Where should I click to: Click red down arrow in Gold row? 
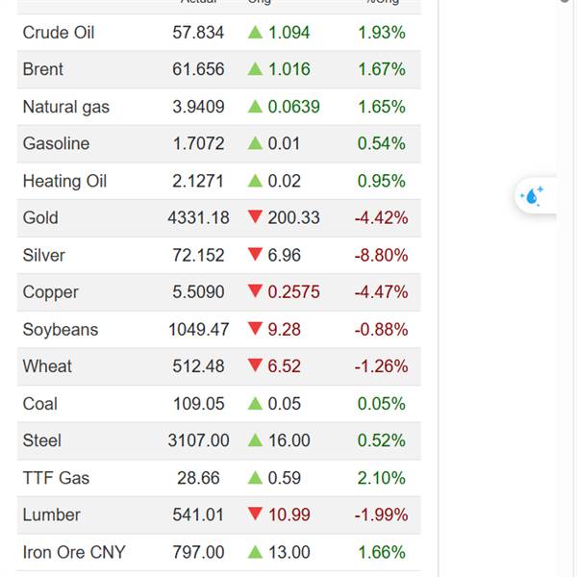255,218
